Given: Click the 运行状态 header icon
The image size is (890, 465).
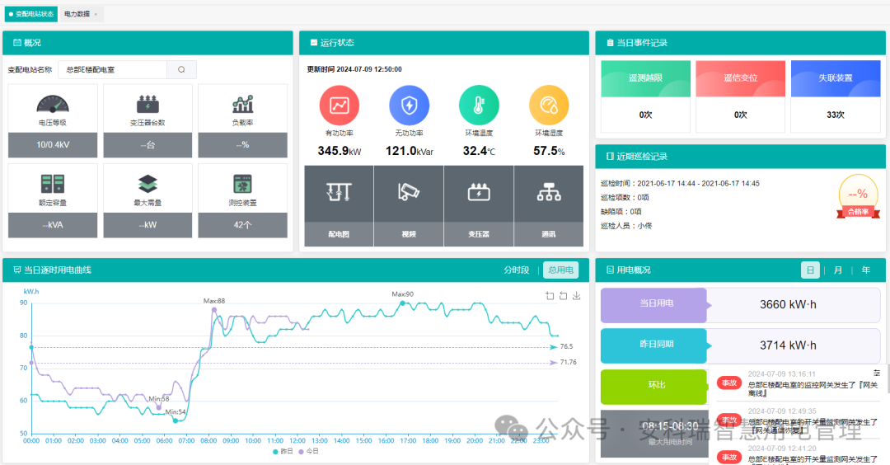Looking at the screenshot, I should pos(314,43).
